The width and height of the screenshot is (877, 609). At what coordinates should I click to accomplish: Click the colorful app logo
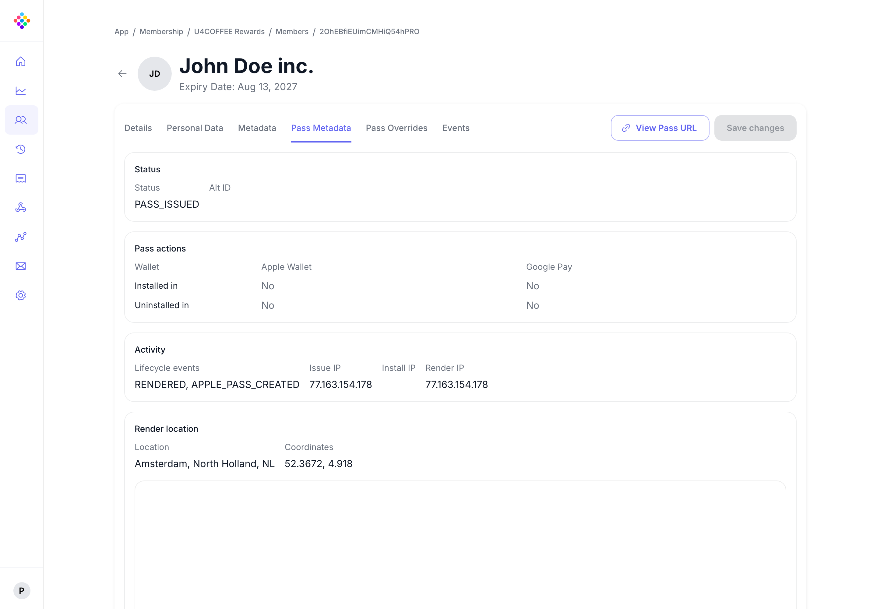click(22, 21)
